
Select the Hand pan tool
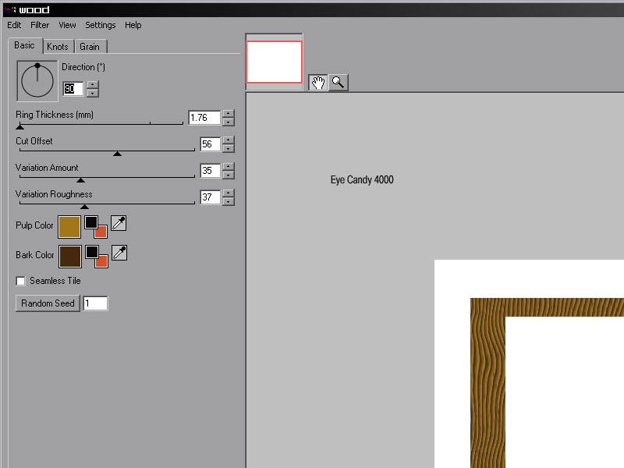click(318, 83)
